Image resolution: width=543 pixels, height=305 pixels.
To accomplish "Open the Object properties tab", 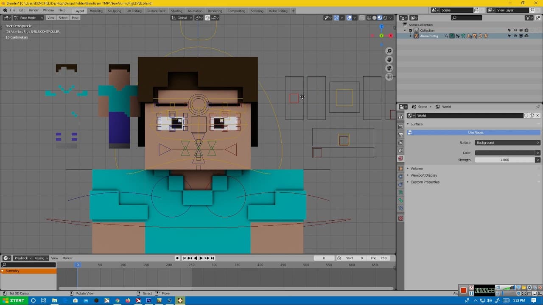I will point(401,169).
